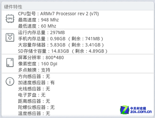Select the 电子罗盘 无 entry

point(32,95)
